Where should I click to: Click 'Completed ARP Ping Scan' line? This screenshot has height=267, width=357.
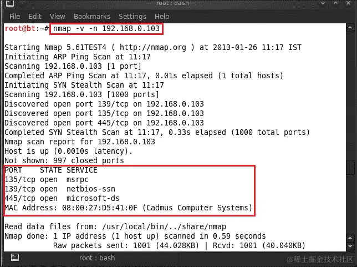coord(144,75)
